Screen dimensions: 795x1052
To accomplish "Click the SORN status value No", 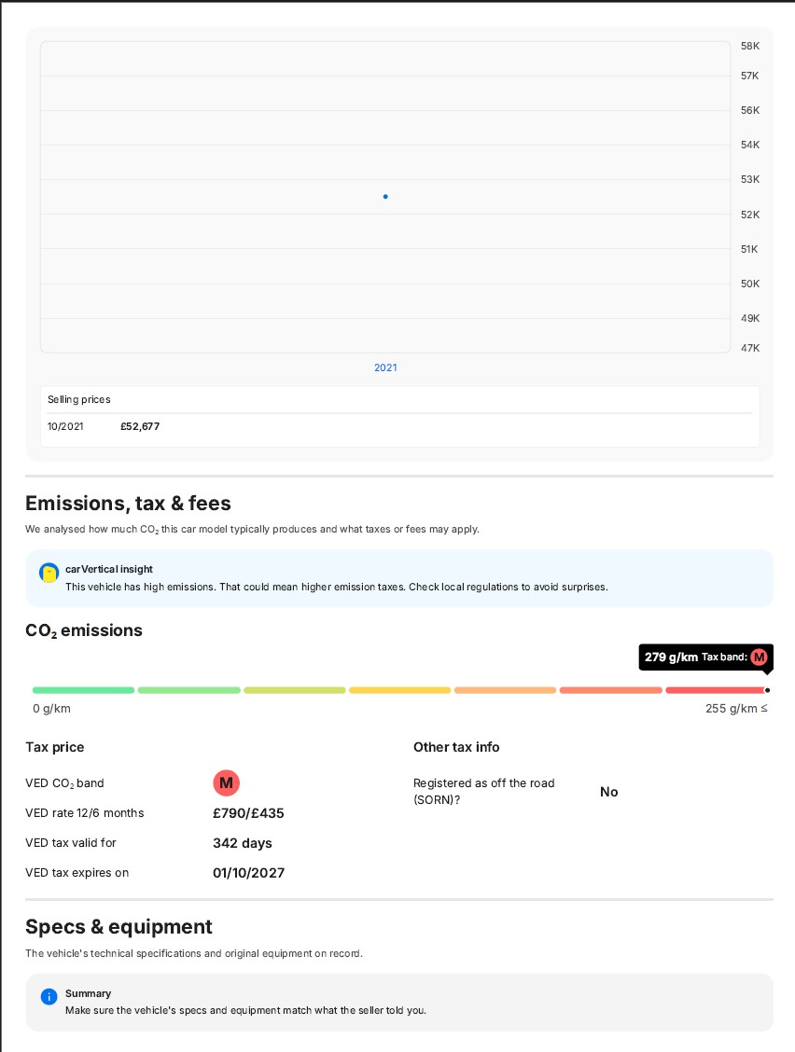I will (609, 792).
